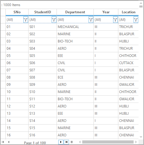Click the Department filter (All) field

pos(73,20)
